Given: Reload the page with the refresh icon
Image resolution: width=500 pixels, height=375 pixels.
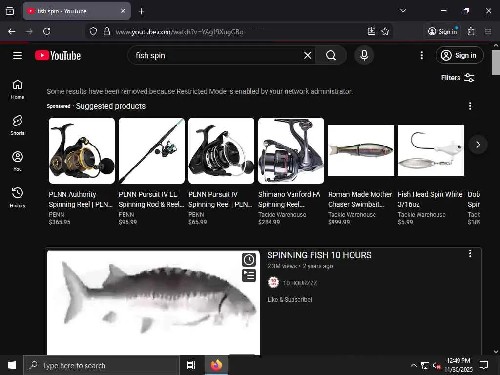Looking at the screenshot, I should 47,31.
